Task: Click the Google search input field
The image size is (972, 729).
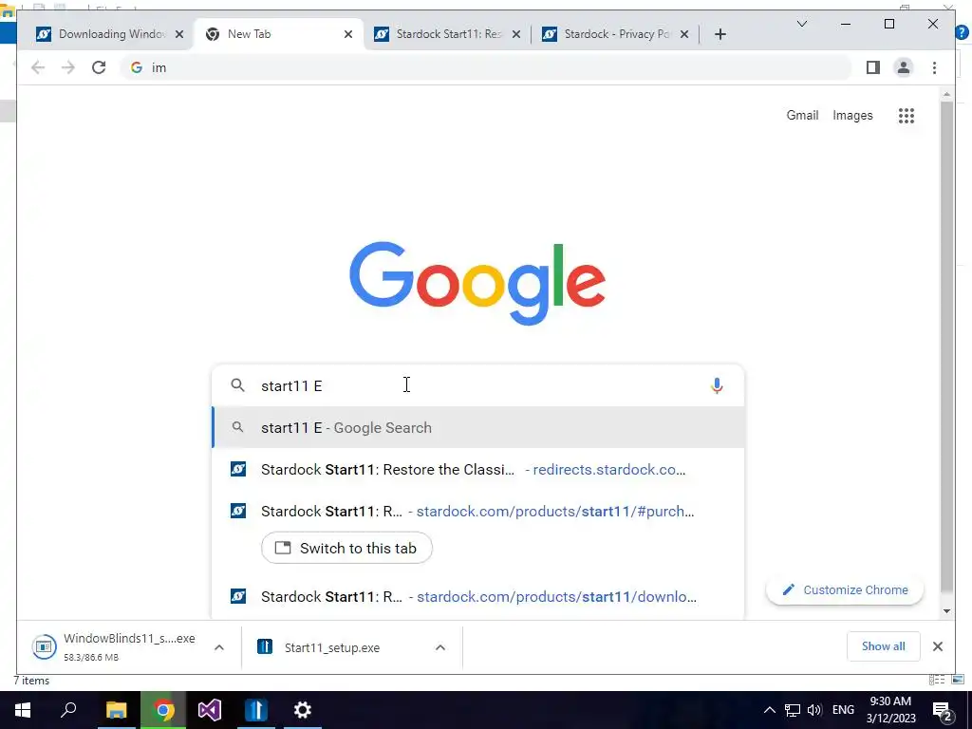Action: tap(478, 385)
